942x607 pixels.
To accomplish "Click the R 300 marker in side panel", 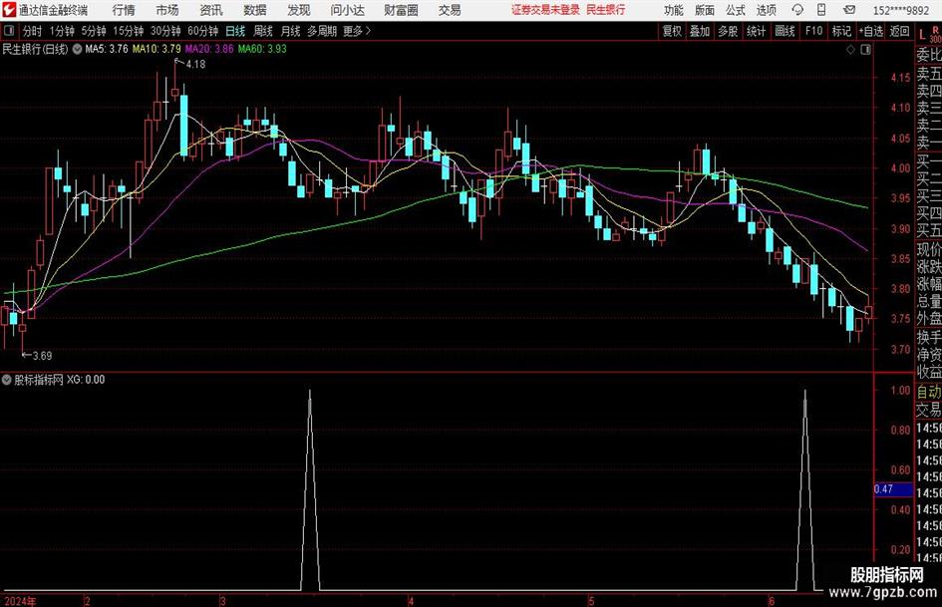I will [935, 34].
